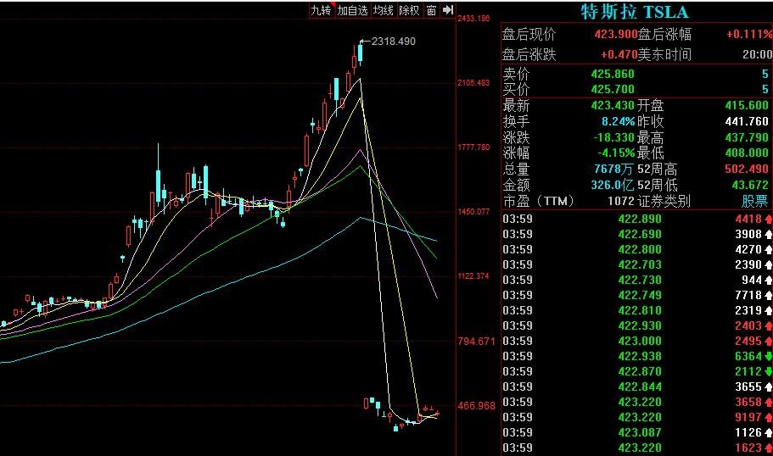Select the tick row priced 423.000
Screen dimensions: 773x456
pos(637,341)
